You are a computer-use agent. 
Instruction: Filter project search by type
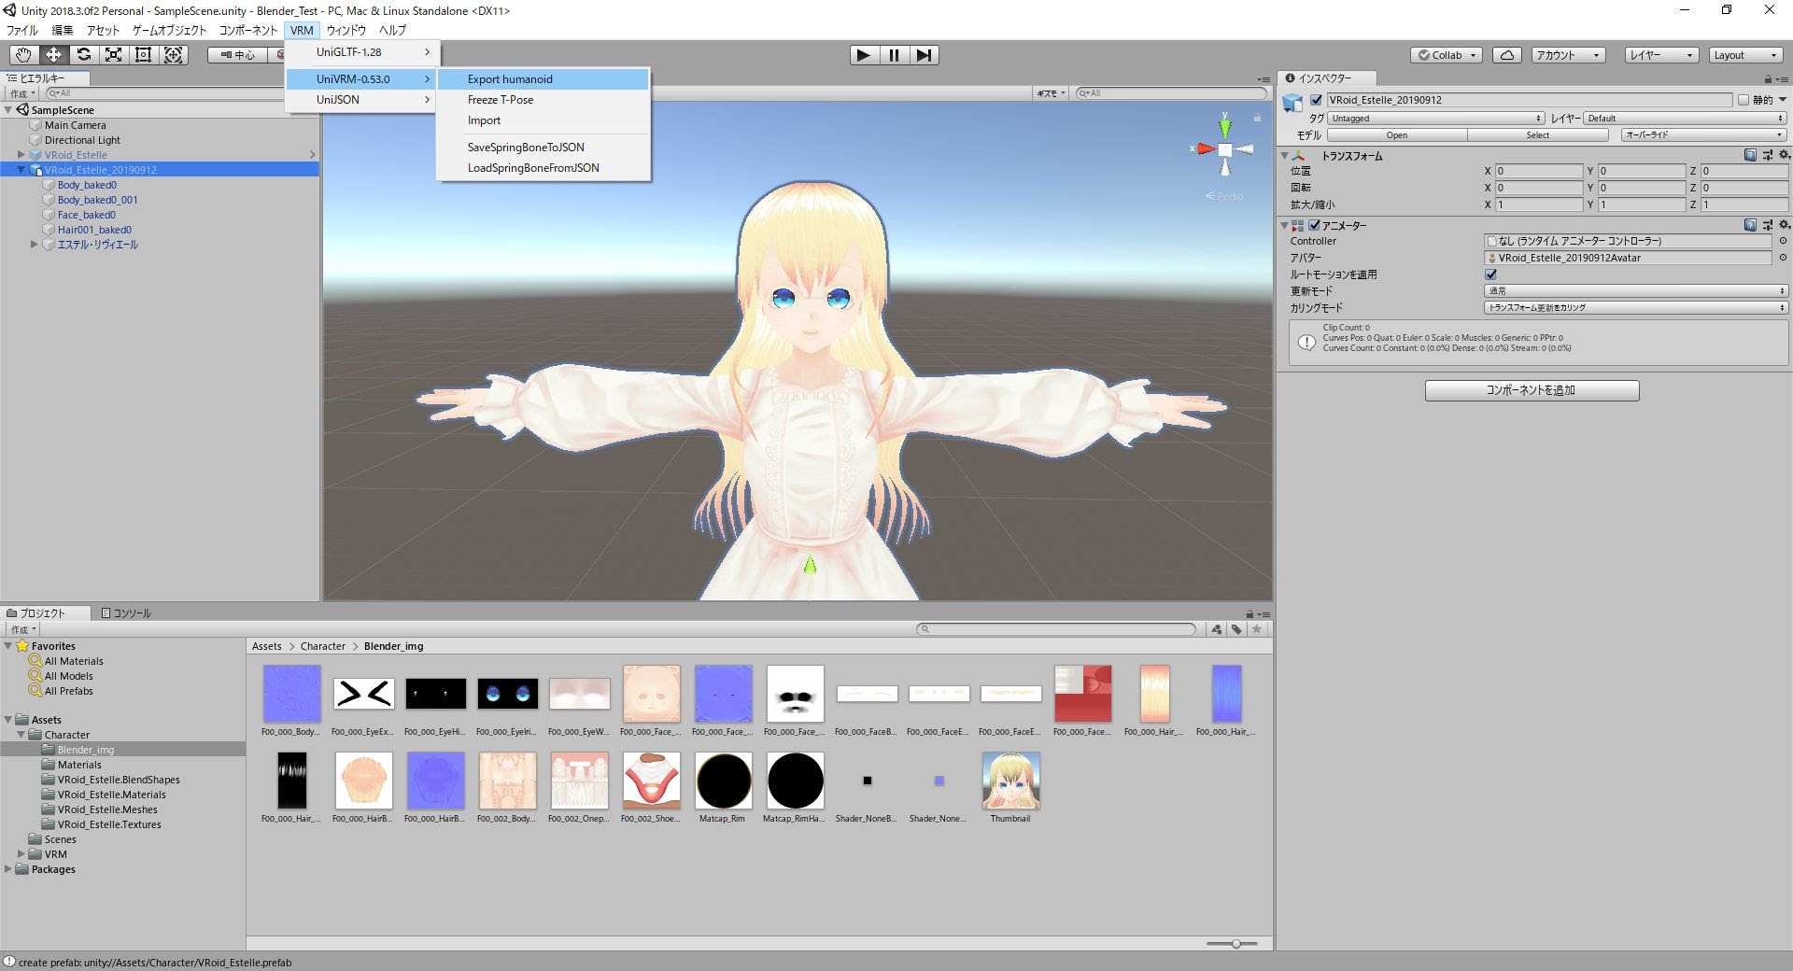click(1216, 629)
